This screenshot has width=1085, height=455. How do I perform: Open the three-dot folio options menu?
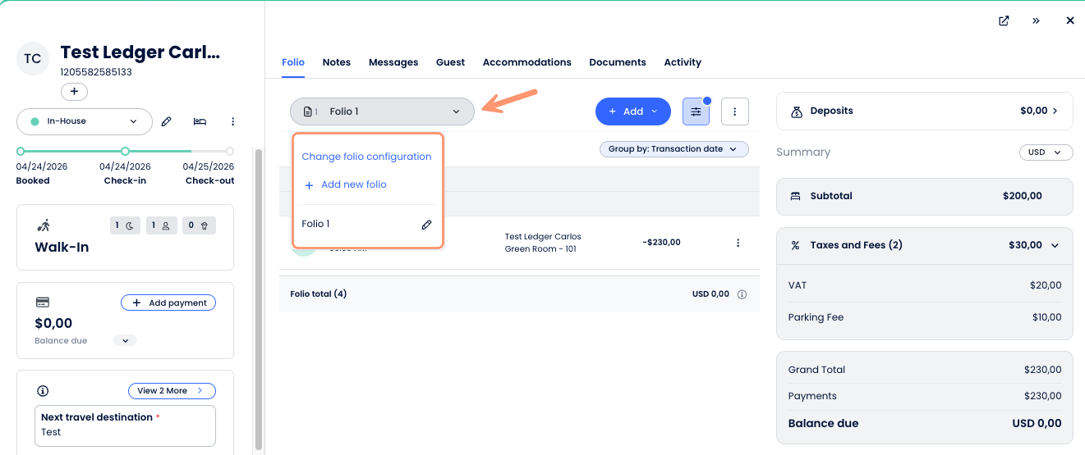tap(734, 111)
